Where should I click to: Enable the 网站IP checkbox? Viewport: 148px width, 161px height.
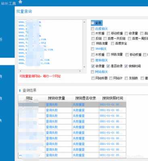111,78
